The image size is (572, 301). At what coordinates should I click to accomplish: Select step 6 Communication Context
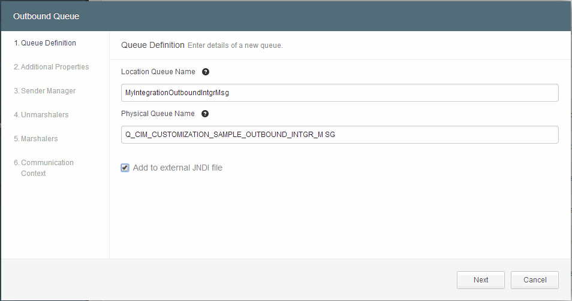[x=44, y=168]
